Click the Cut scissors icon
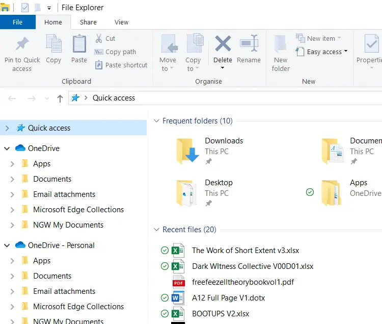Screen dimensions: 382x324 coord(99,38)
